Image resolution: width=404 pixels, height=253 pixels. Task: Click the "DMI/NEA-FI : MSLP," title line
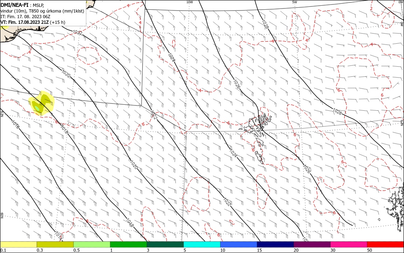(22, 5)
